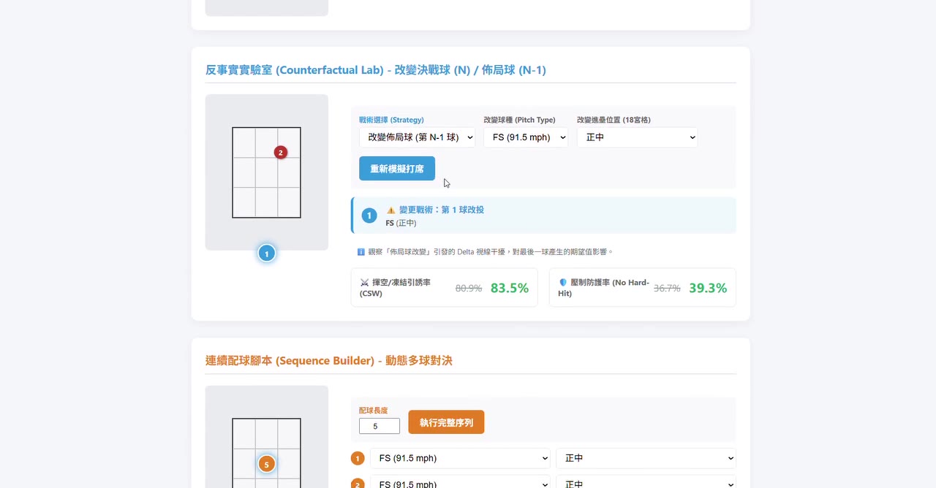Viewport: 936px width, 488px height.
Task: Click the warning icon beside 變更戰術
Action: tap(391, 210)
